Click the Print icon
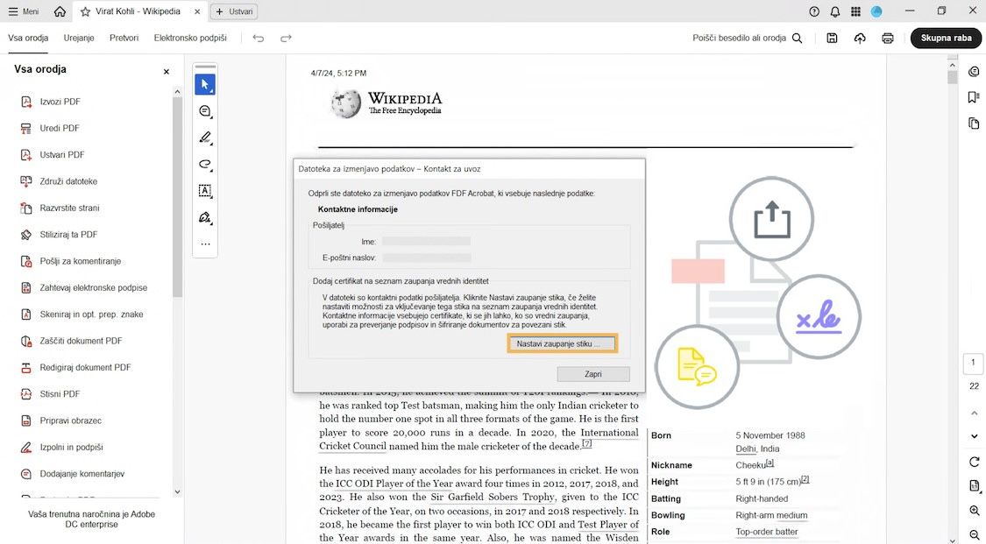The width and height of the screenshot is (986, 544). 887,38
